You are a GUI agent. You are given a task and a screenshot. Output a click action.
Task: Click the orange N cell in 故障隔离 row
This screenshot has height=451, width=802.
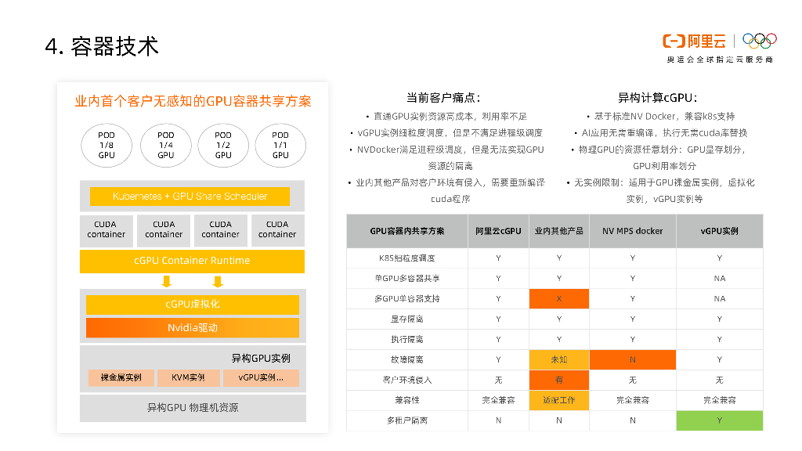pos(633,359)
